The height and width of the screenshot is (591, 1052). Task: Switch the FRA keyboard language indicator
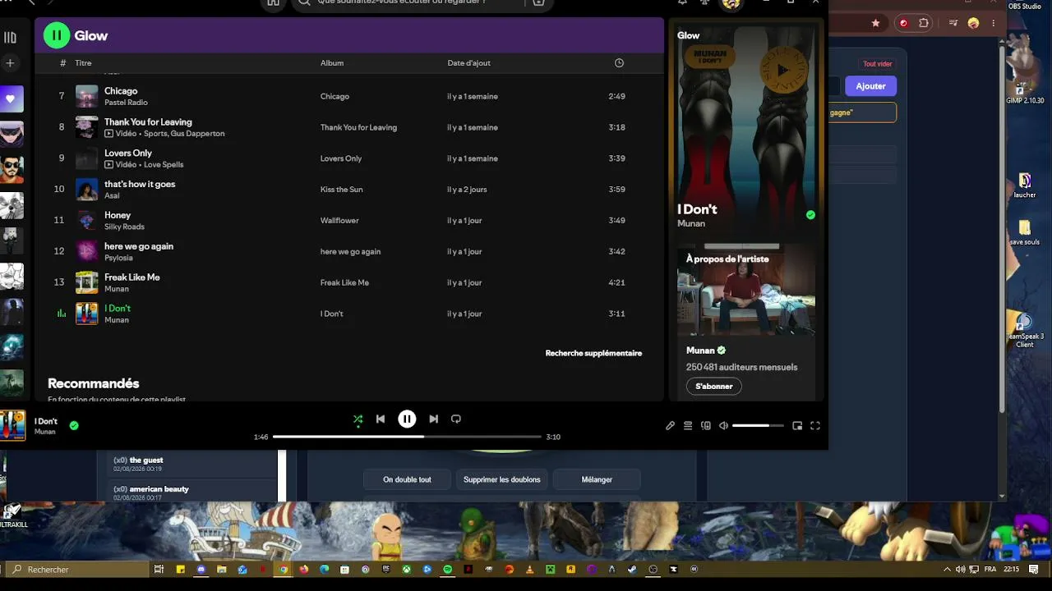[x=990, y=569]
